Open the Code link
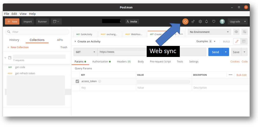Screen dimensions: 258x127 click(244, 62)
